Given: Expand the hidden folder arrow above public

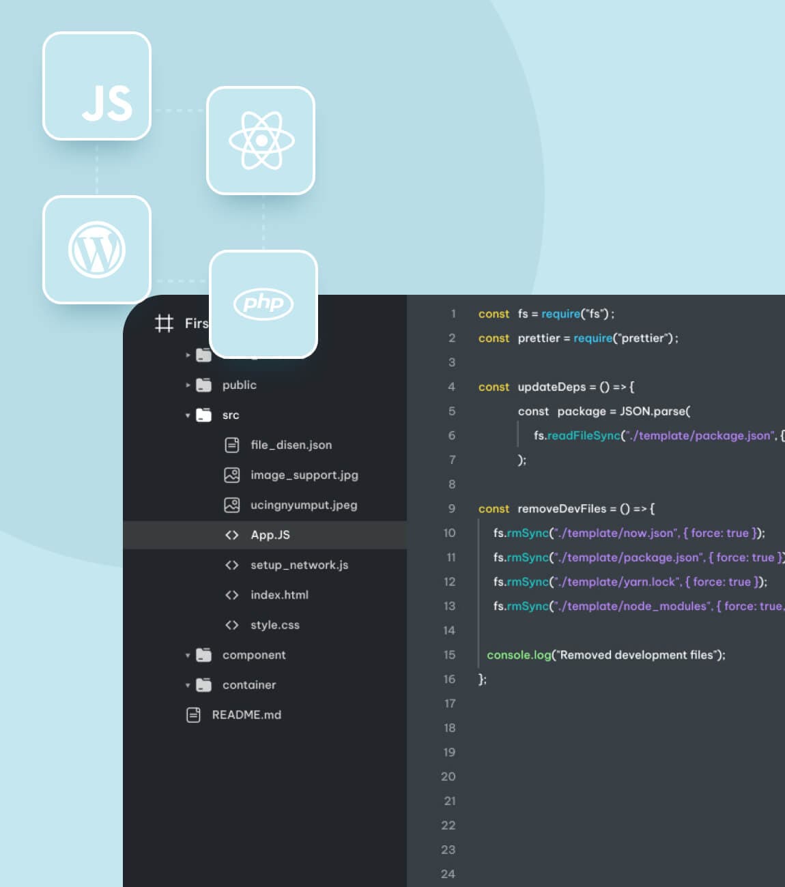Looking at the screenshot, I should (188, 355).
